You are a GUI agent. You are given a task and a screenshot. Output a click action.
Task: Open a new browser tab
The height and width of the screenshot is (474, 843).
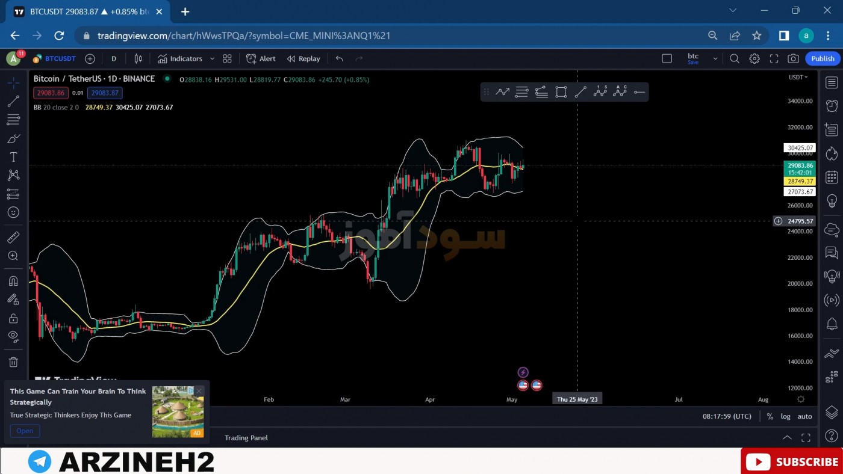point(185,11)
